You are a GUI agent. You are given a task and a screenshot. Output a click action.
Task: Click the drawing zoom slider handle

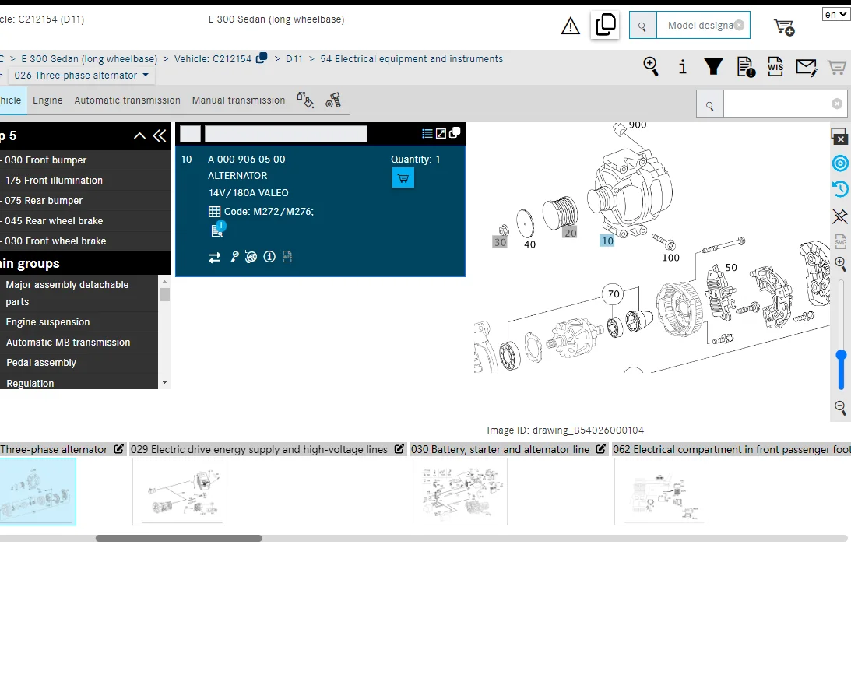pos(841,356)
